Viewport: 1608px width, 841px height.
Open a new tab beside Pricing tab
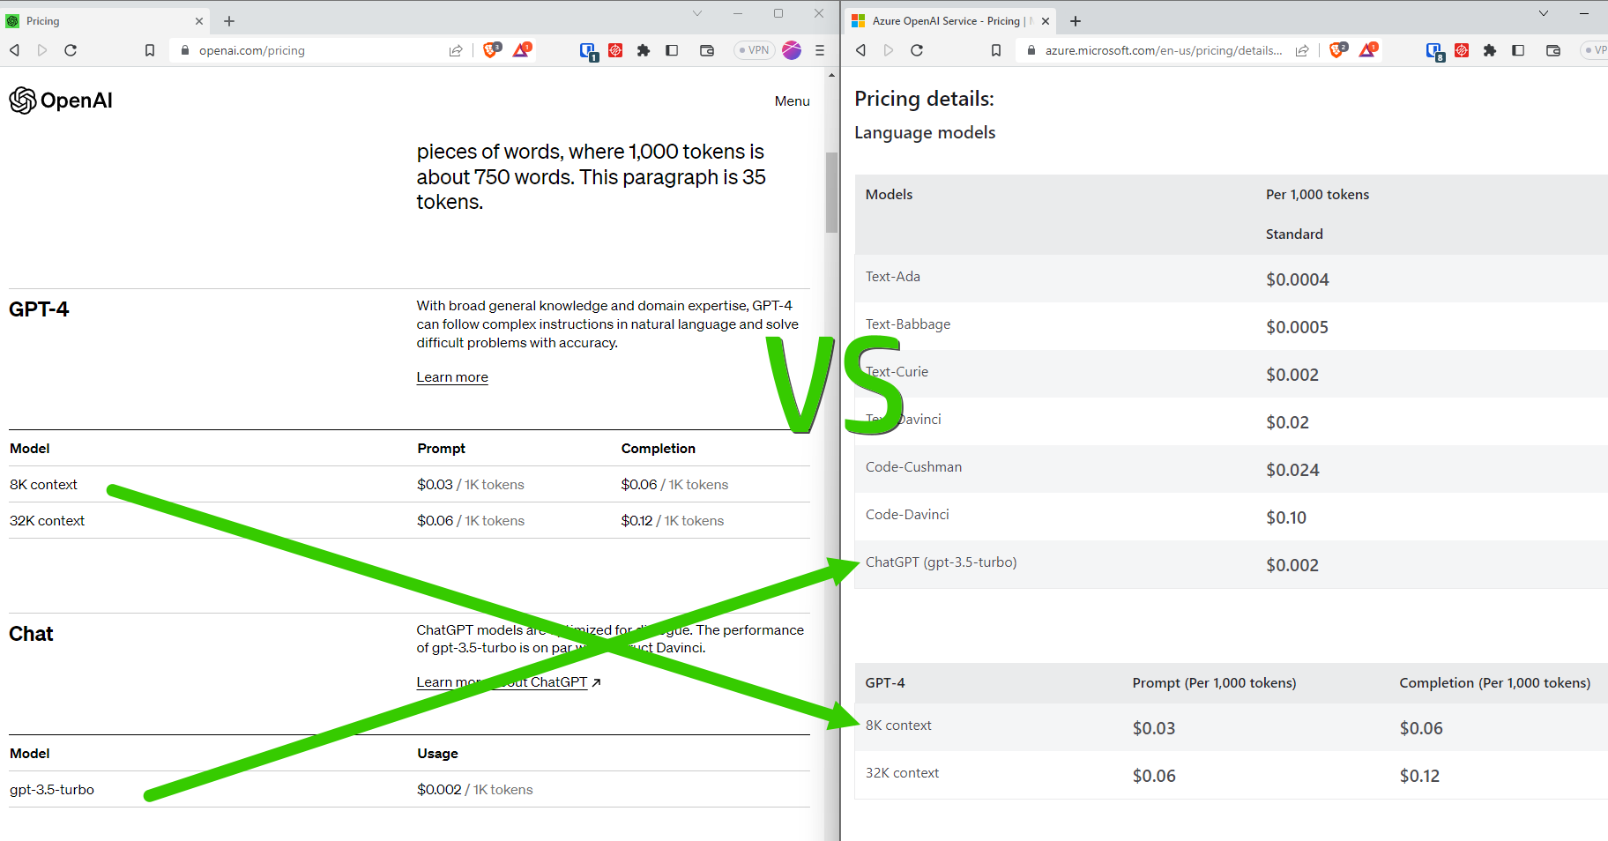(x=229, y=21)
